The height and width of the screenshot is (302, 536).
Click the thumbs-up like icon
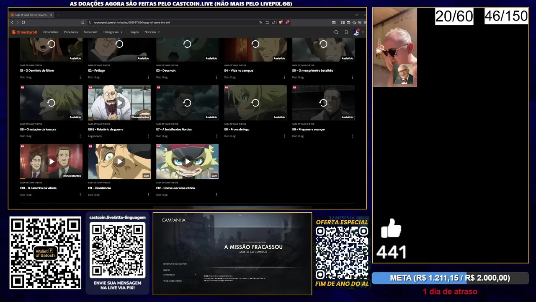391,229
